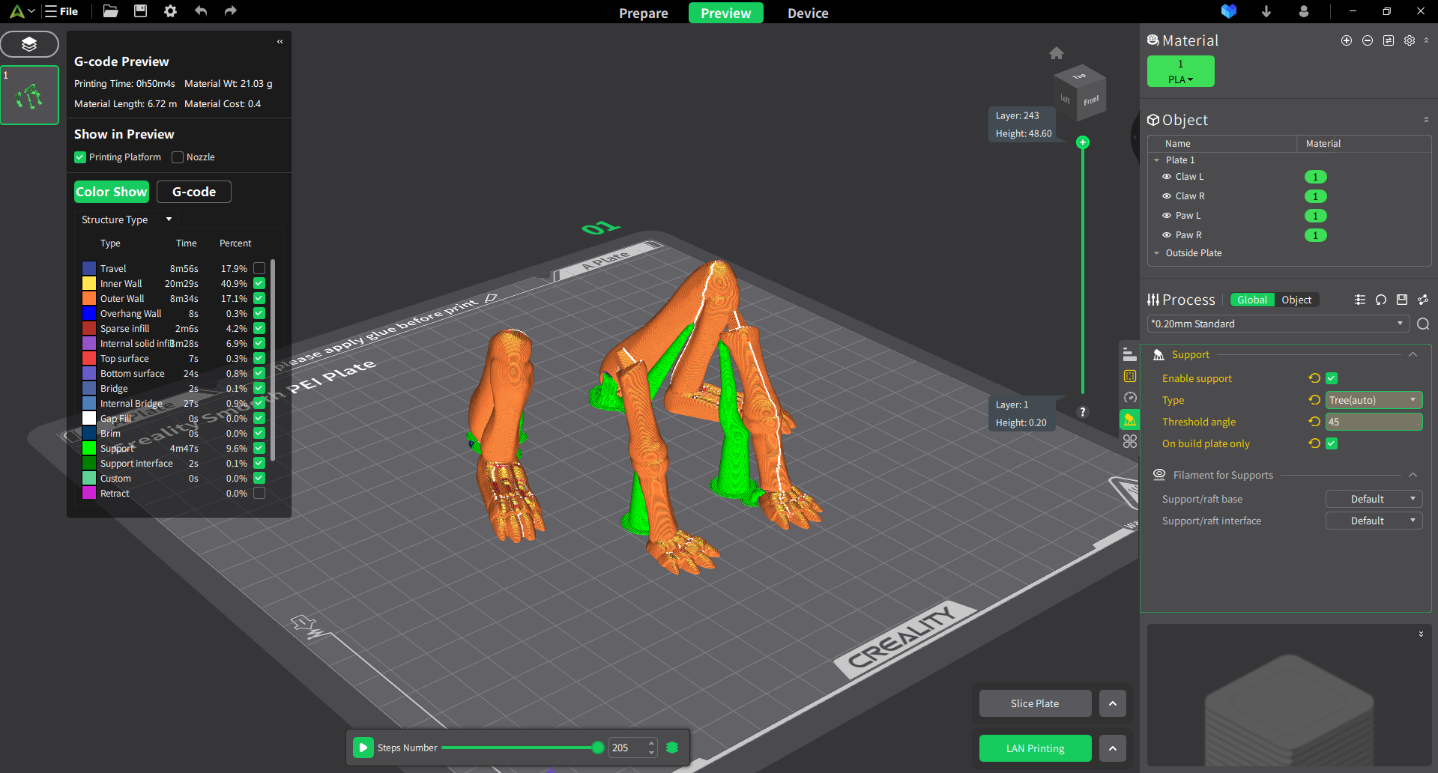Open the process parameter list icon
Image resolution: width=1438 pixels, height=773 pixels.
1360,300
